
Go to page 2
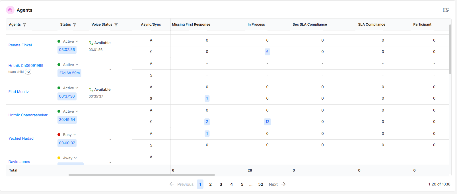(x=211, y=184)
